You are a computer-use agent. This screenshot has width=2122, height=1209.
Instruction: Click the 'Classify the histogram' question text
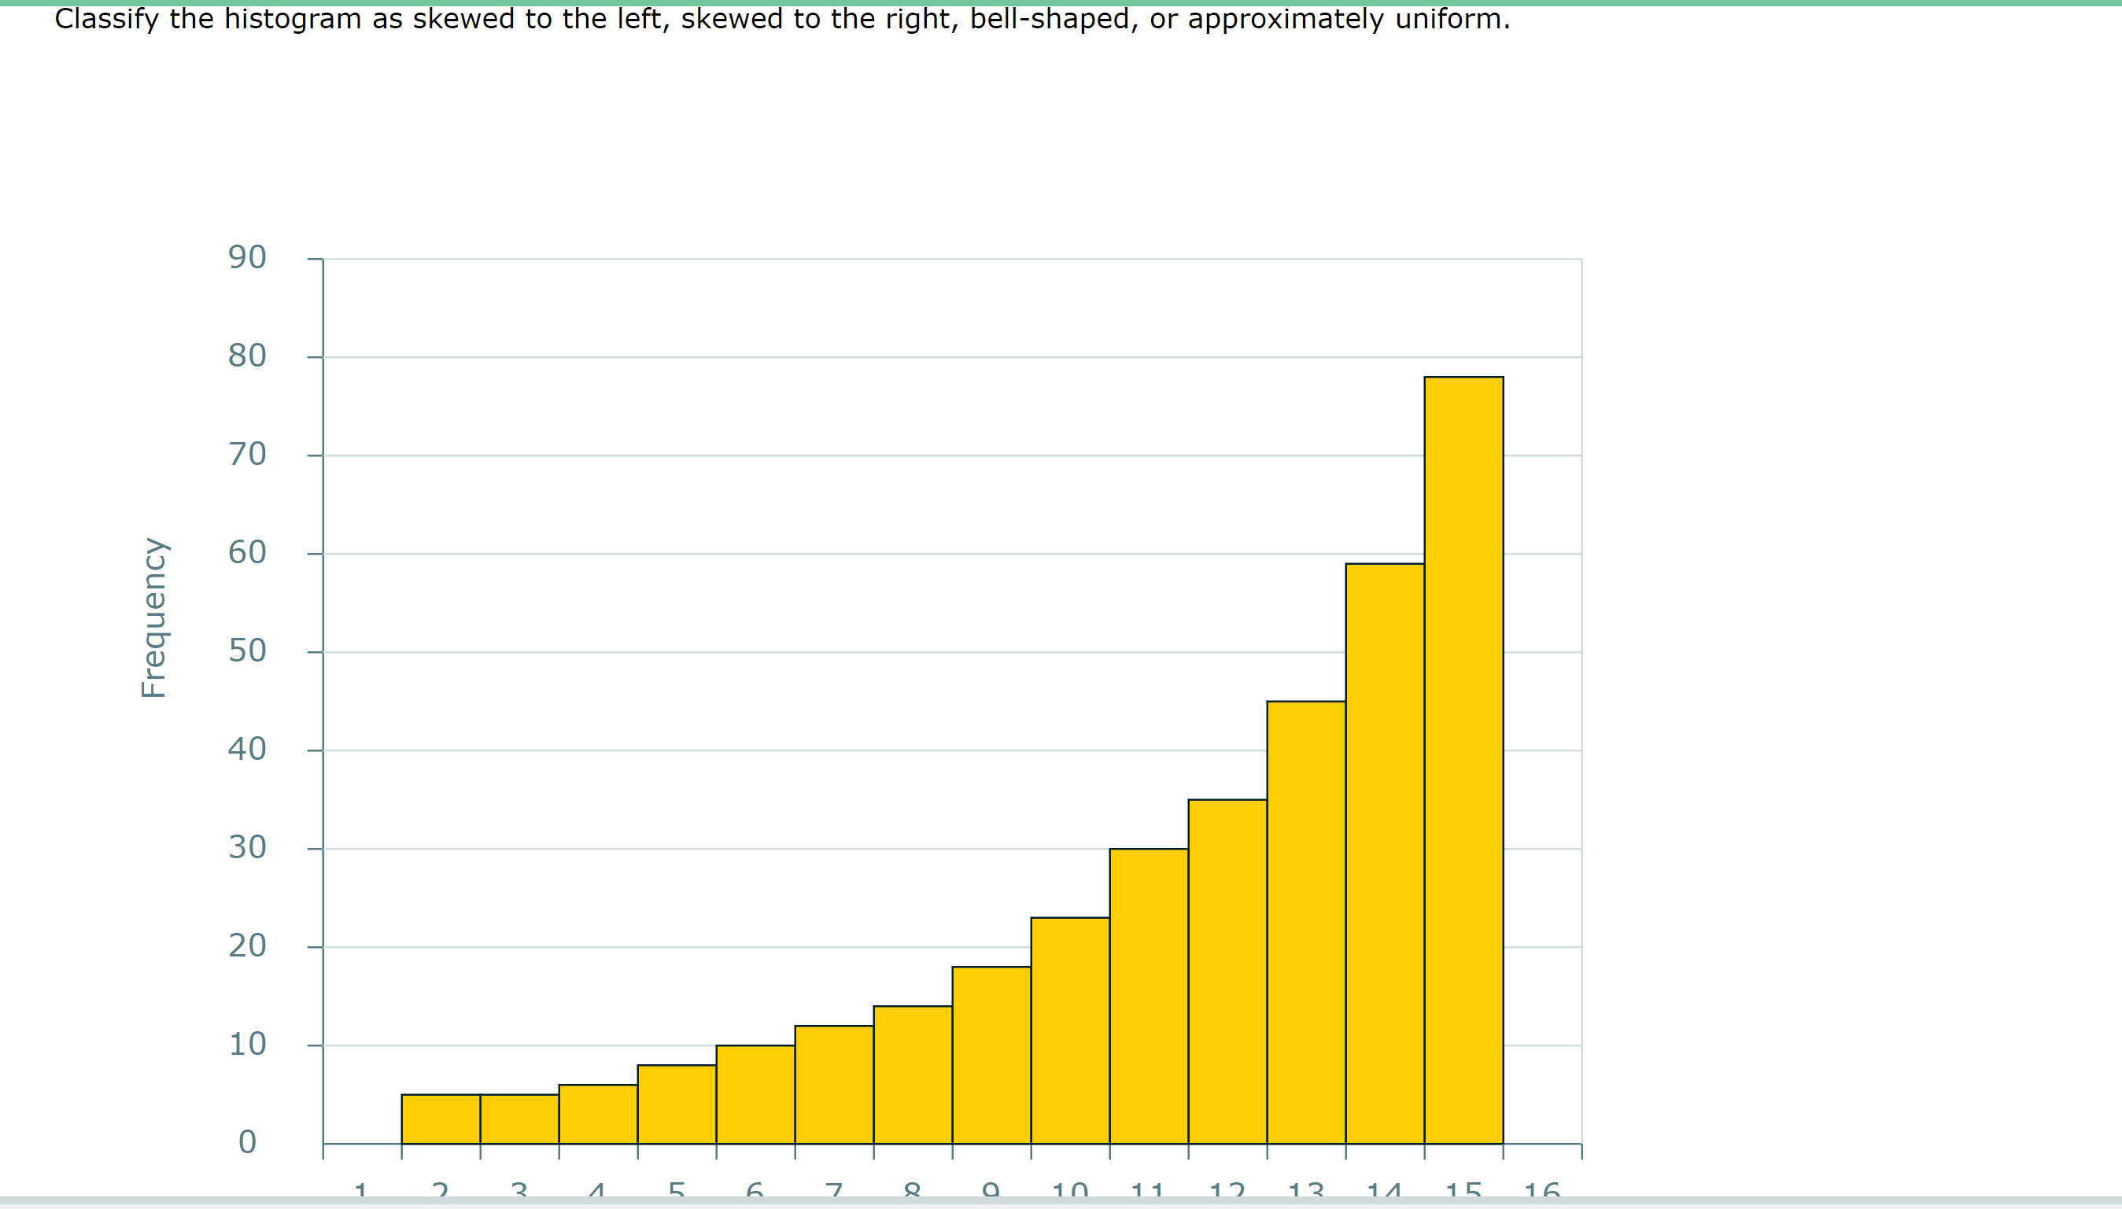pos(781,19)
